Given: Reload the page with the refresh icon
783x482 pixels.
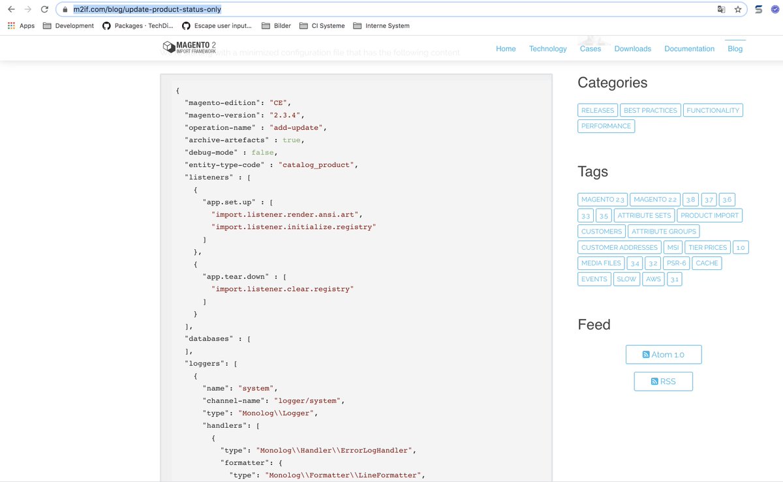Looking at the screenshot, I should [44, 9].
